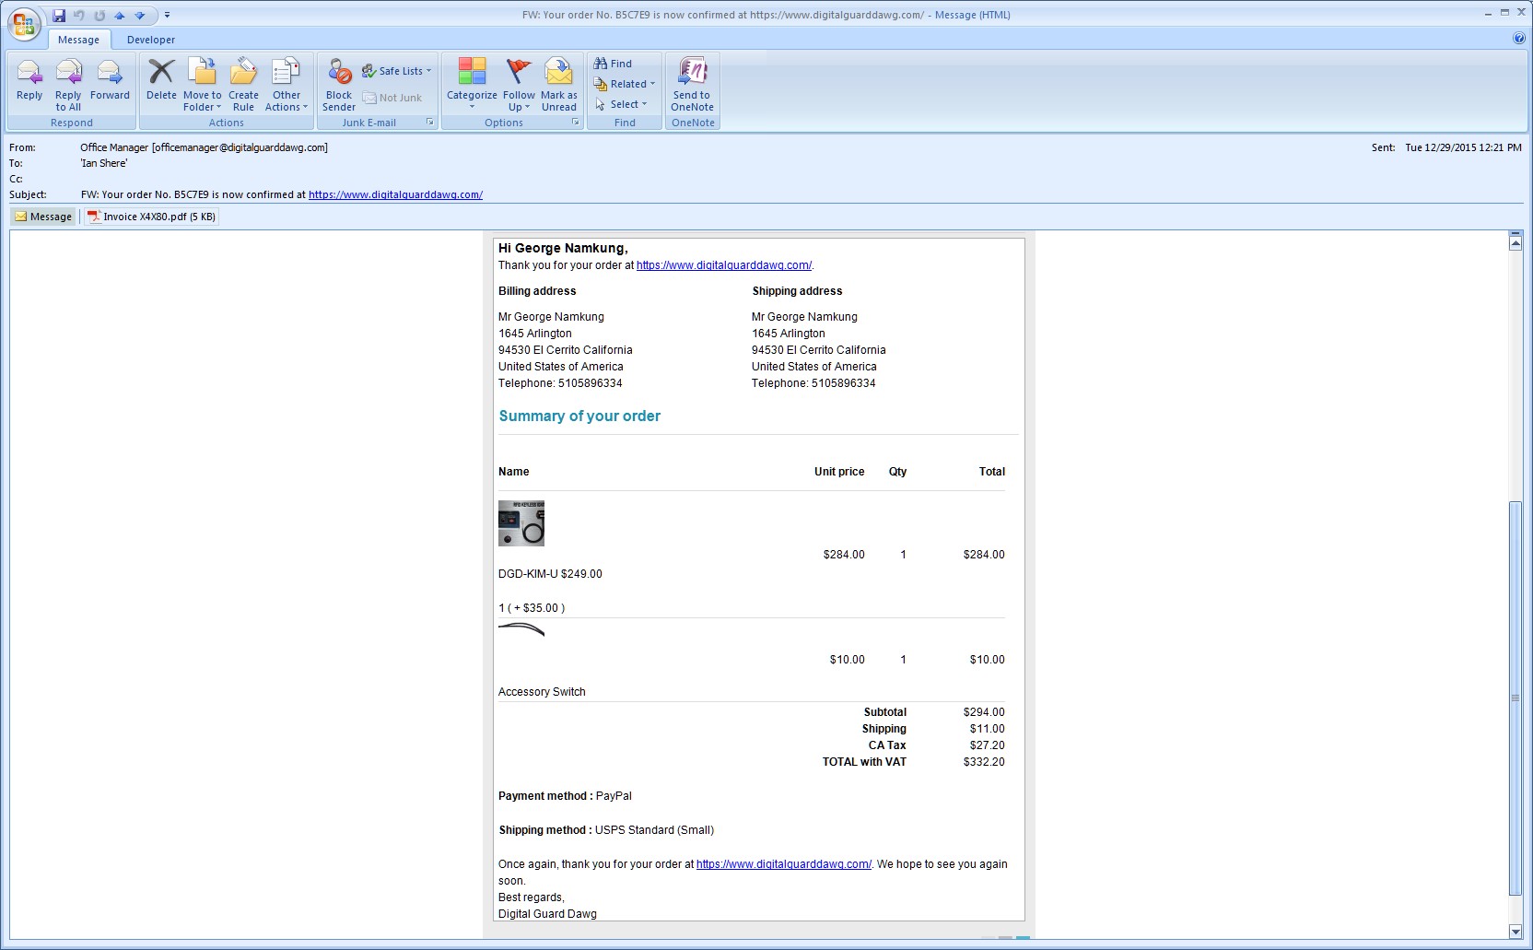Click the sender address officemanager@digitalguarddawg.com

tap(240, 147)
